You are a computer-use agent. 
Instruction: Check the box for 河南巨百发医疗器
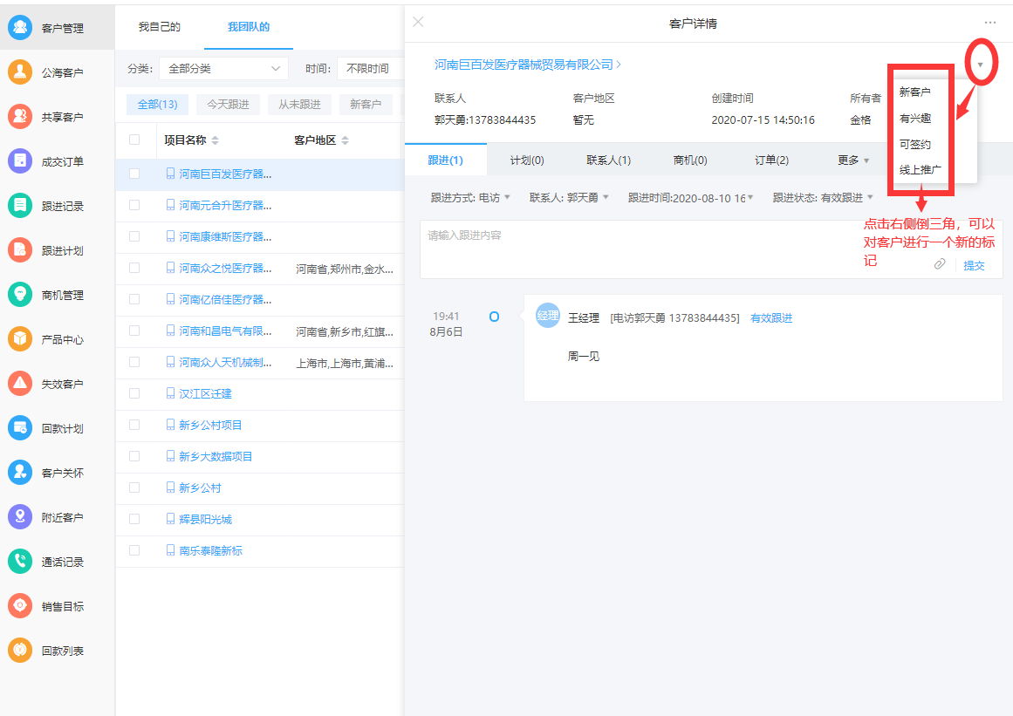[134, 174]
